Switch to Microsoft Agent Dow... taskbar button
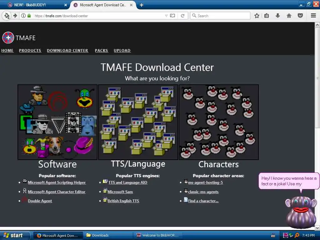Screen dimensions: 320x240 (x=58, y=235)
